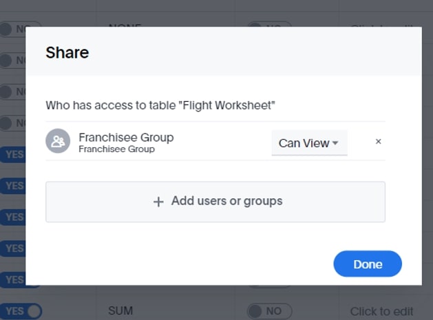Screen dimensions: 433x320
Task: Select the Franchisee Group name label
Action: (x=126, y=137)
